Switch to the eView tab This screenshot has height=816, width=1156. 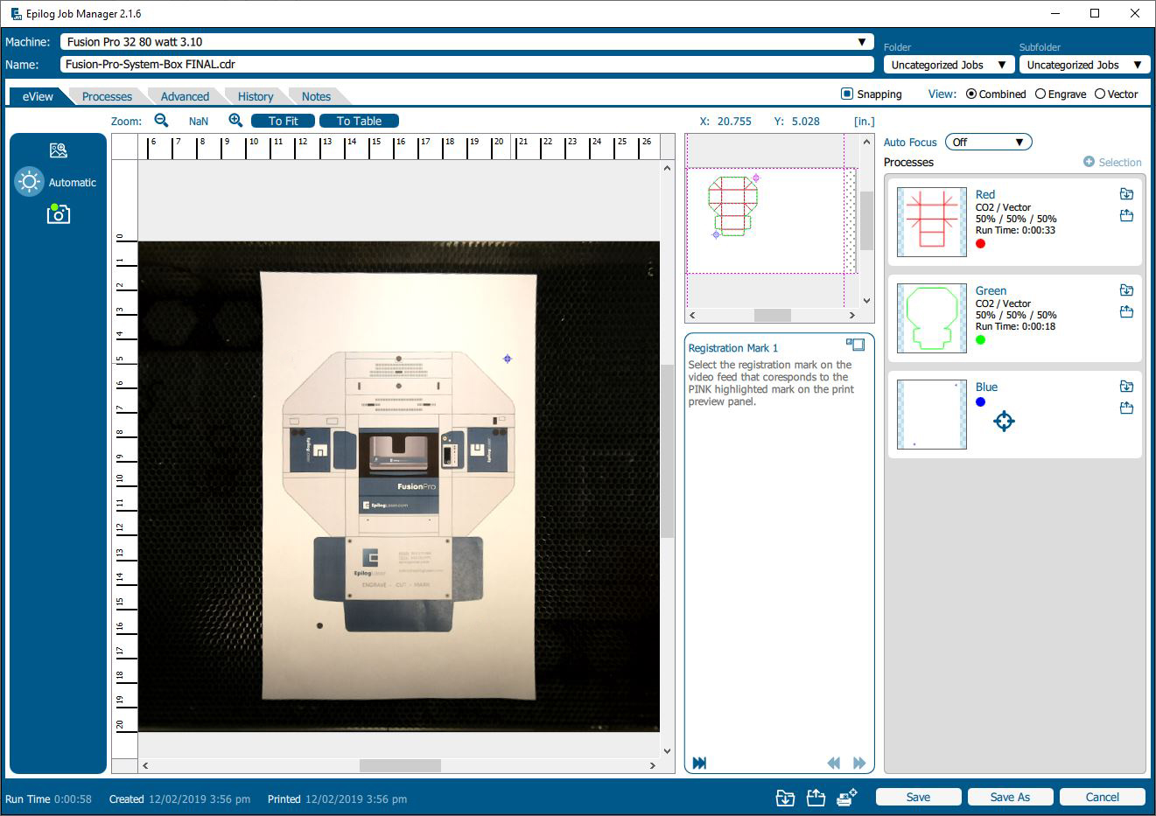(38, 96)
